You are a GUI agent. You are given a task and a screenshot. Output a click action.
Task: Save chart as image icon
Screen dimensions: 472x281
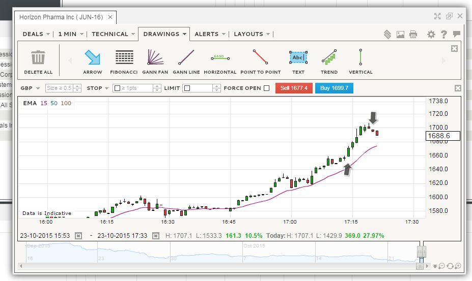(400, 35)
